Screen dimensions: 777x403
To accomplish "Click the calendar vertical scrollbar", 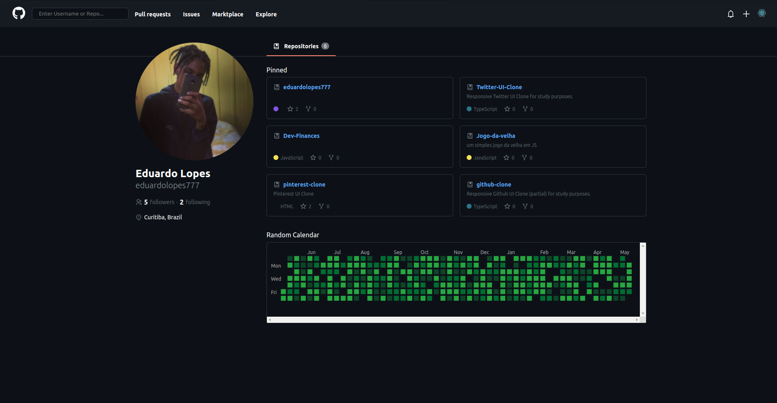I will pyautogui.click(x=643, y=279).
